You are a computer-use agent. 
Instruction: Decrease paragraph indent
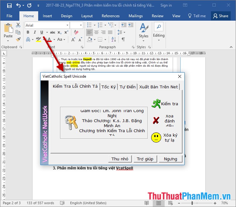tap(124, 25)
